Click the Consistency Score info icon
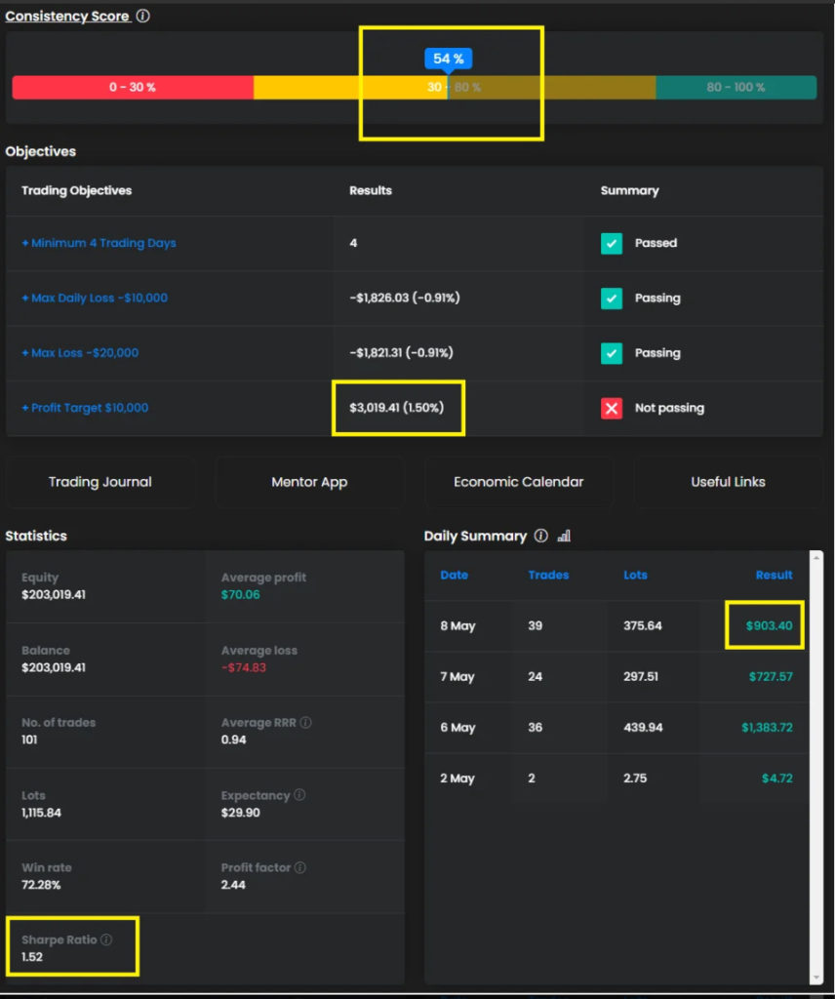The image size is (835, 999). [143, 17]
